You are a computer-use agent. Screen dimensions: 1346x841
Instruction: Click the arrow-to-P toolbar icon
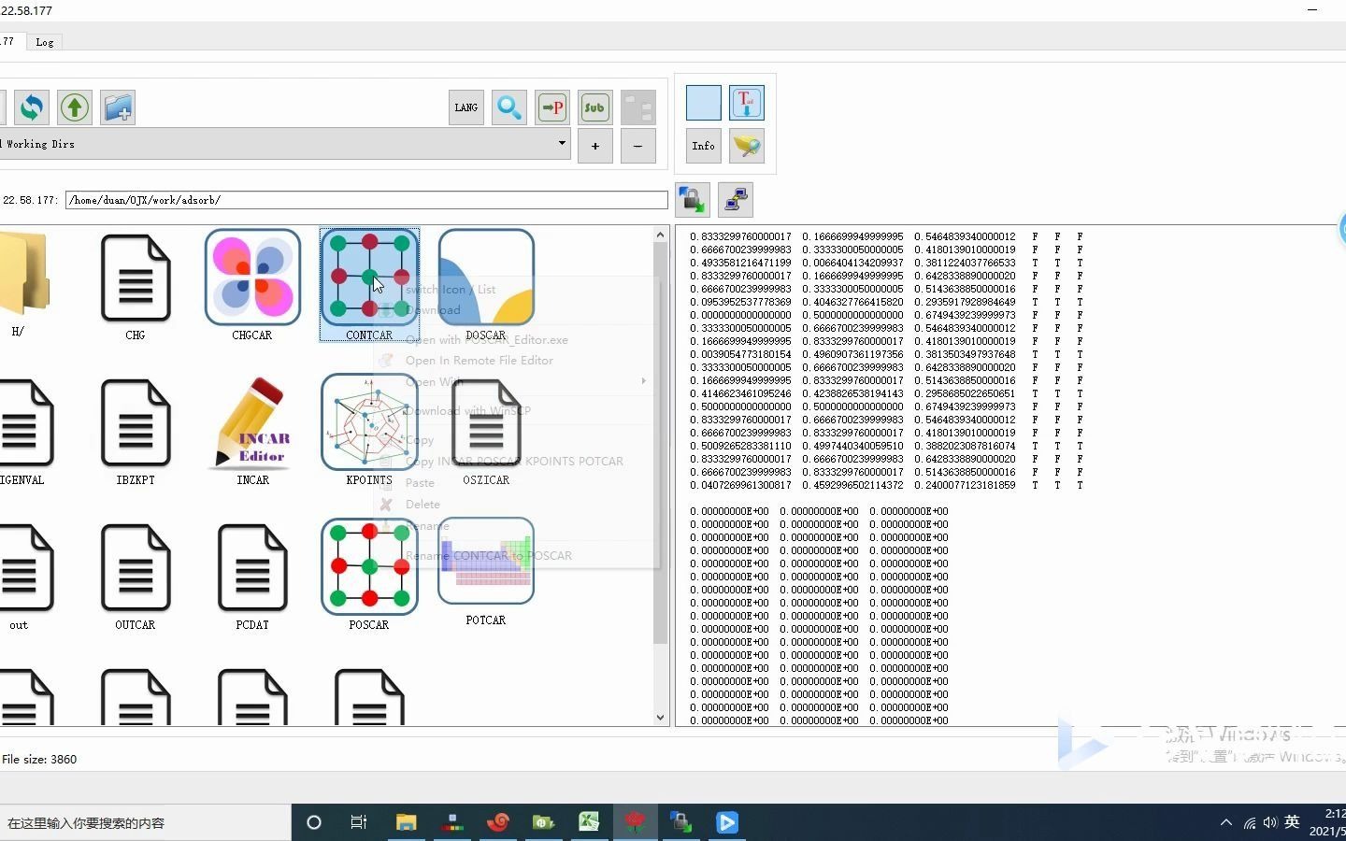[552, 107]
